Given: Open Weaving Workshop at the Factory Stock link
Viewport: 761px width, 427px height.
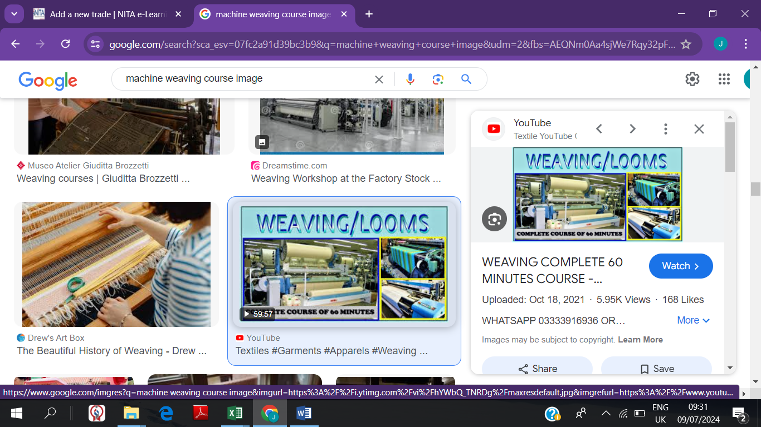Looking at the screenshot, I should point(346,178).
